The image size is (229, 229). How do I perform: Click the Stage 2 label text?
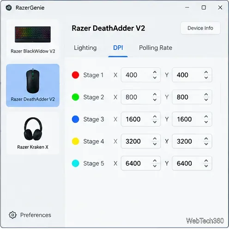coord(94,97)
